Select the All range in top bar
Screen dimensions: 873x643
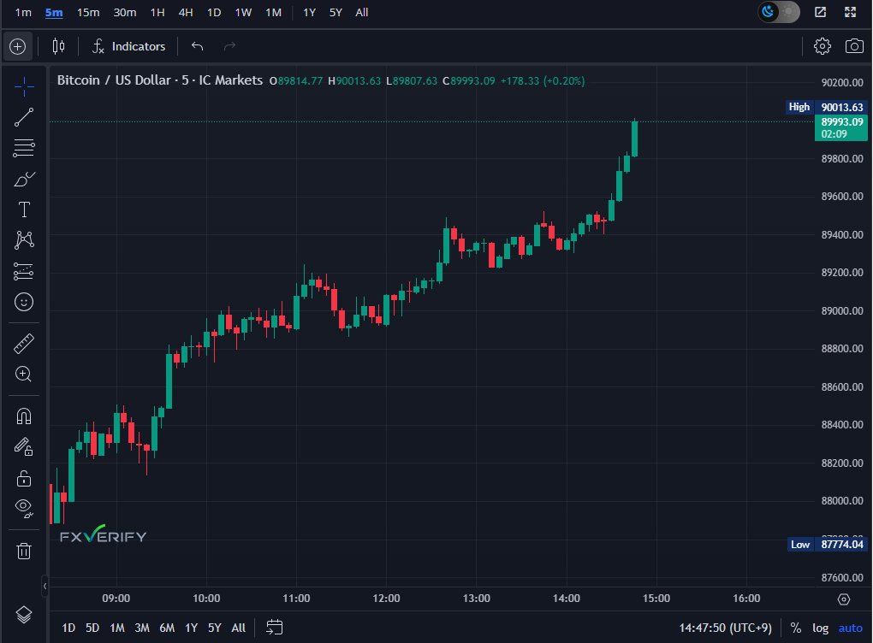pyautogui.click(x=362, y=12)
